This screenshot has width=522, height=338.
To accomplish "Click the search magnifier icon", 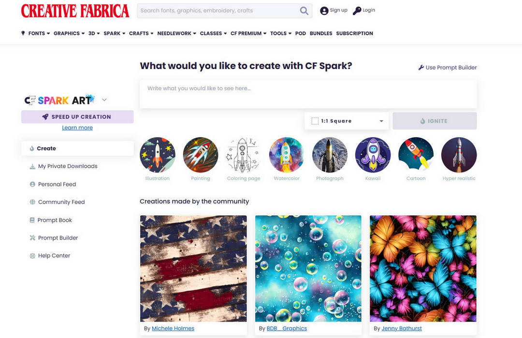I will (304, 11).
